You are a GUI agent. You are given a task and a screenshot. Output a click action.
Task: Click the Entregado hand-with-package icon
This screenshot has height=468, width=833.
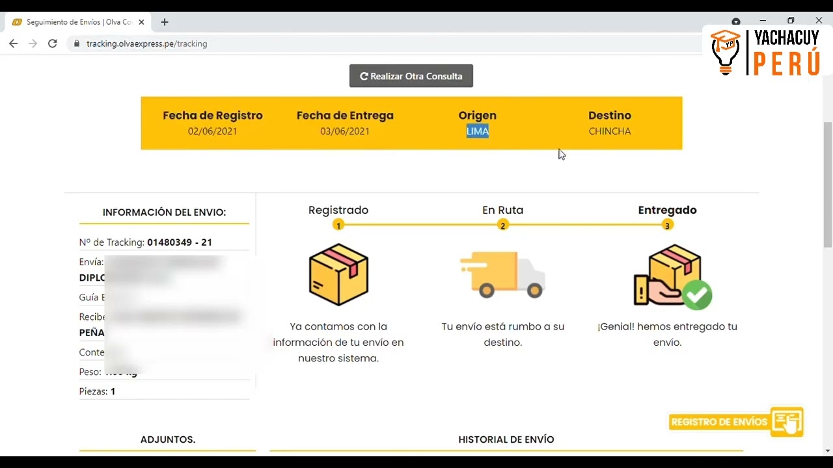coord(667,274)
